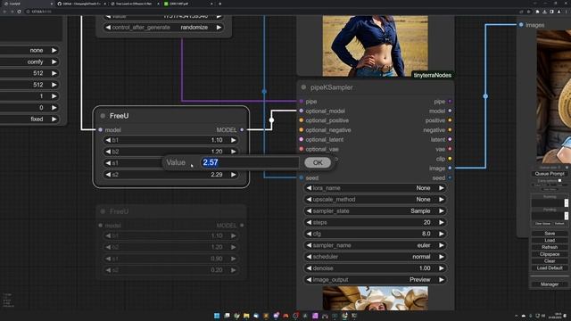571x321 pixels.
Task: Next sampler_name option with right arrow
Action: click(442, 245)
